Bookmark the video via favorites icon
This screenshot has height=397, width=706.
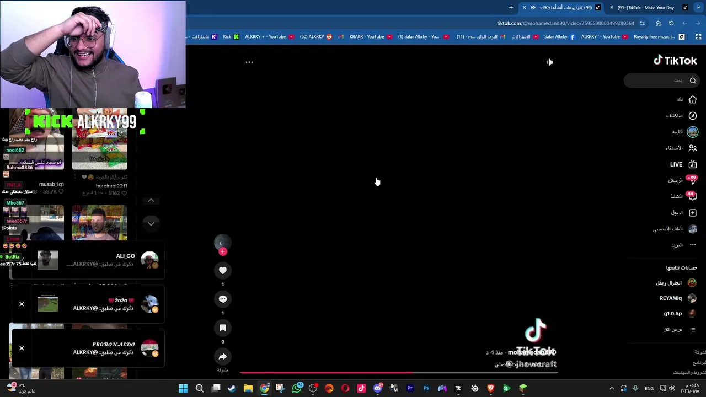(223, 328)
